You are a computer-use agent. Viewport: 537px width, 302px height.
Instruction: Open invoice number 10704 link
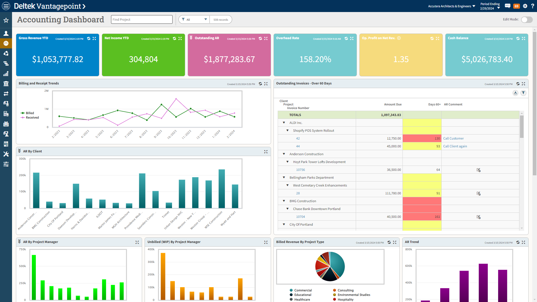300,217
